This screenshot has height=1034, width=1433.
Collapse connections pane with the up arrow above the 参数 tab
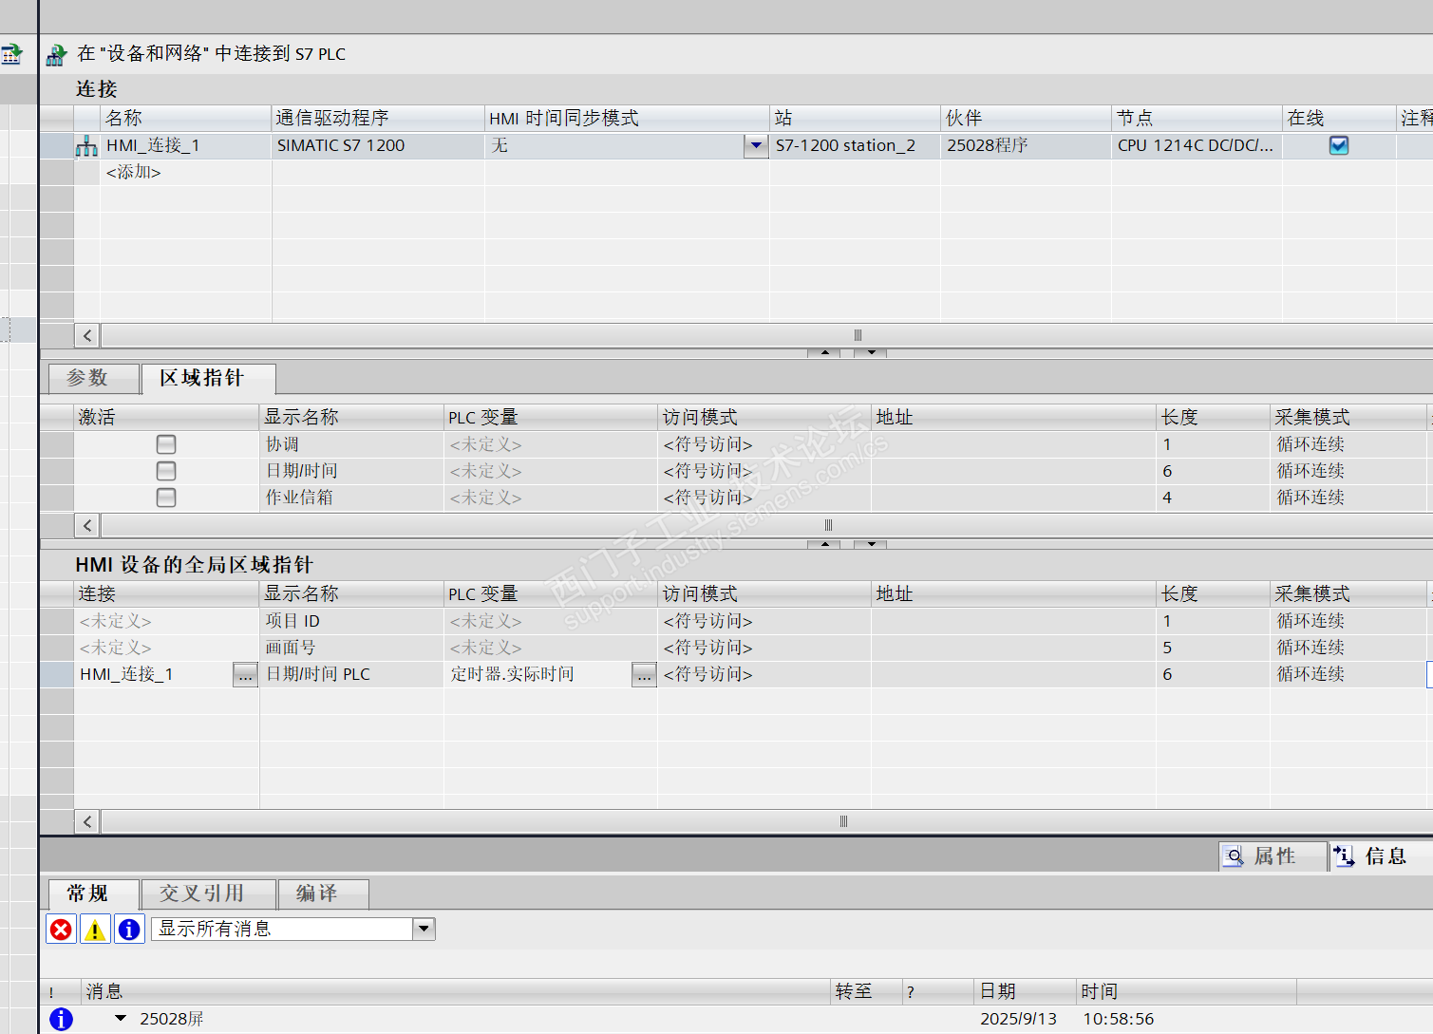[824, 352]
